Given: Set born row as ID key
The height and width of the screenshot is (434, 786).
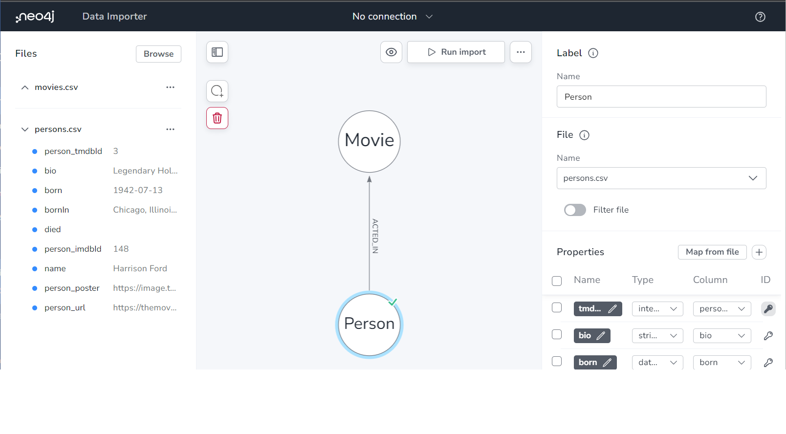Looking at the screenshot, I should tap(768, 363).
